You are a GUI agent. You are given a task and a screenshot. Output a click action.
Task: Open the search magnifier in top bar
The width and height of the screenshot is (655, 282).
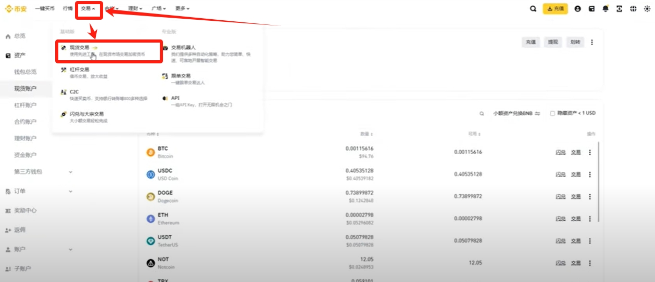point(533,9)
